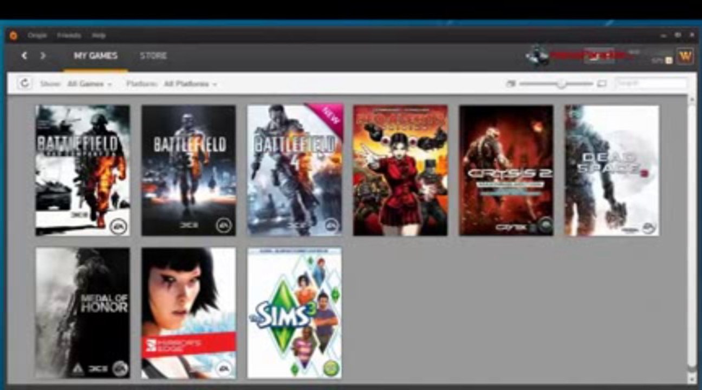Screen dimensions: 702x390
Task: Select the Crysis 2 cover
Action: tap(506, 171)
